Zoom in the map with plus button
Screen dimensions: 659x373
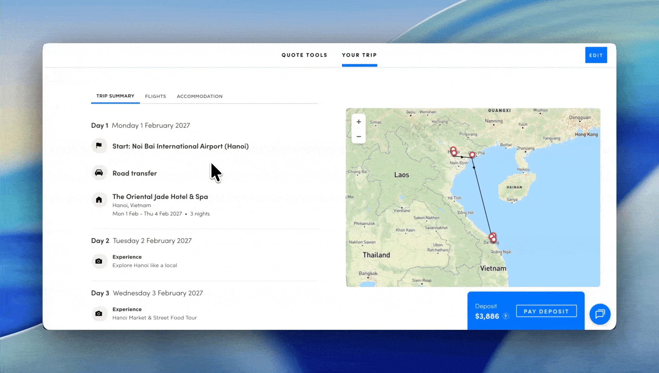[359, 122]
